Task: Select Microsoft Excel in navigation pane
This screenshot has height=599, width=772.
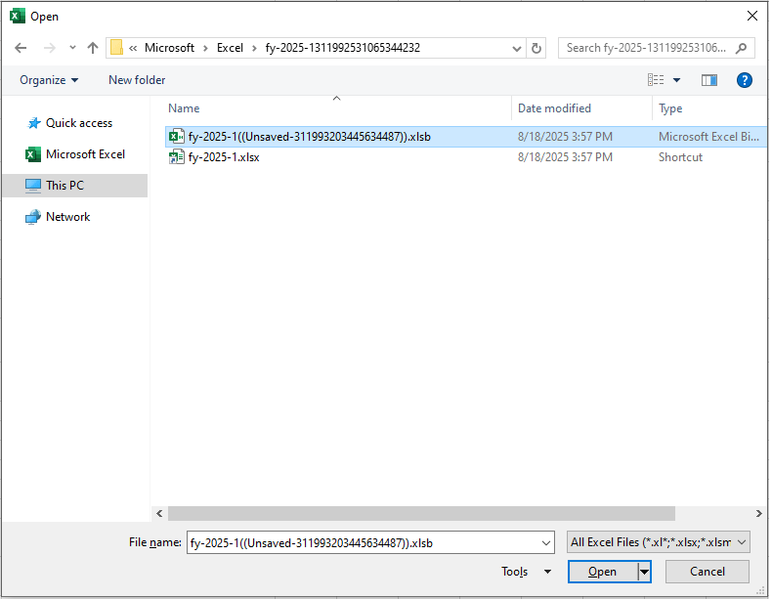Action: tap(85, 154)
